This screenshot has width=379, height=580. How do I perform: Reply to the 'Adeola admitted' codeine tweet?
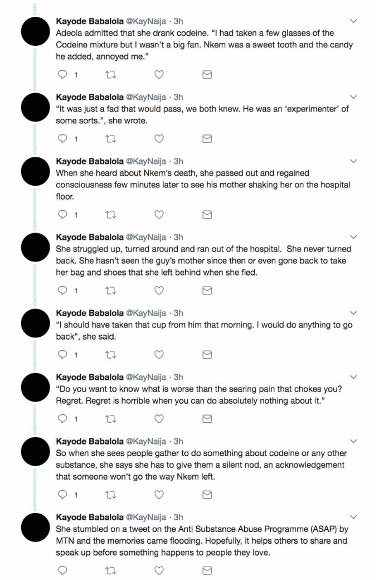tap(63, 75)
